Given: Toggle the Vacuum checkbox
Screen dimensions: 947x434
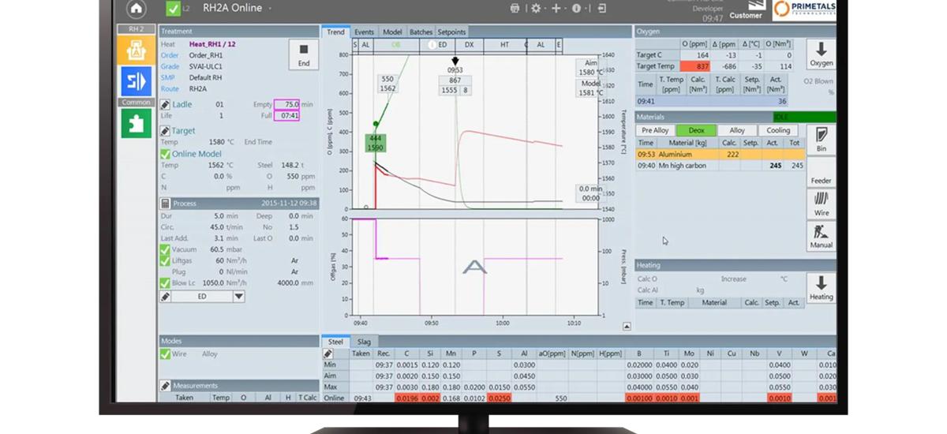Looking at the screenshot, I should coord(166,249).
